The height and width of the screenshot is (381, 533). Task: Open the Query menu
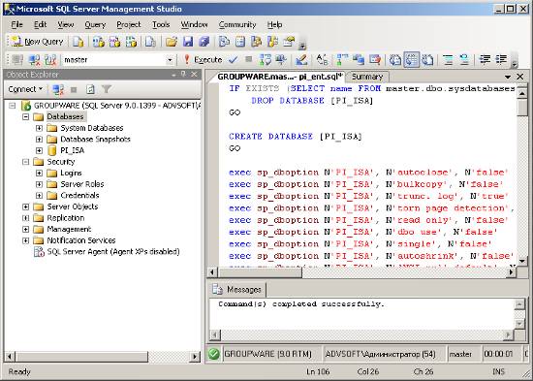(95, 24)
